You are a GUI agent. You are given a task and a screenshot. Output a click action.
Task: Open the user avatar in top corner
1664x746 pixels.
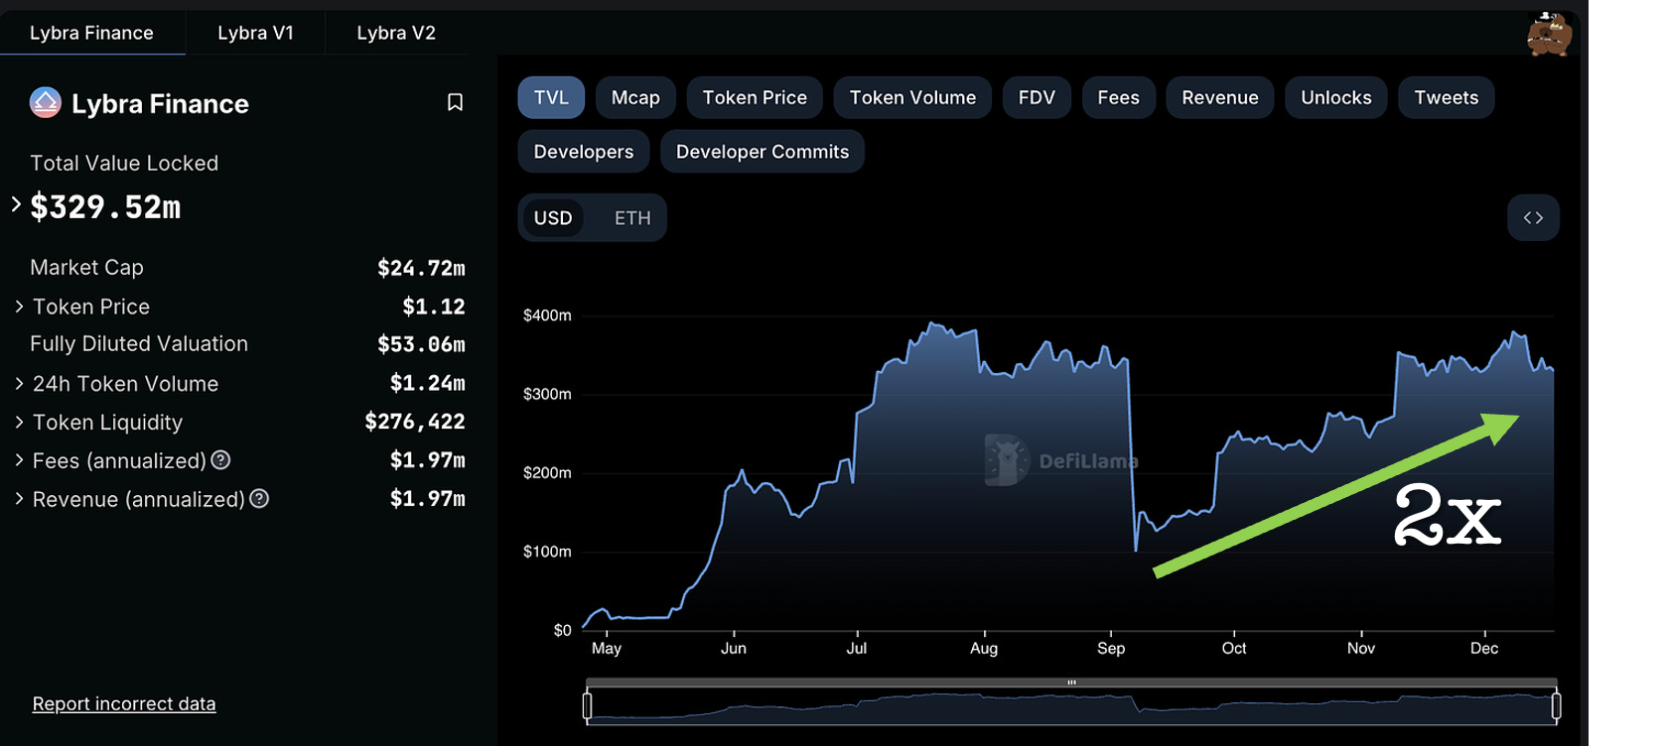1549,34
